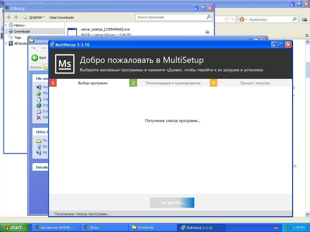
Task: Click the Move file task icon
Action: 39,93
